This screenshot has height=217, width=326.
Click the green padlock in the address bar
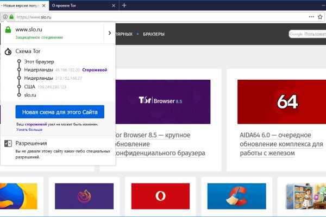11,17
